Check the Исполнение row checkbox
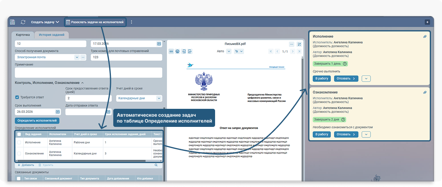 click(x=19, y=143)
